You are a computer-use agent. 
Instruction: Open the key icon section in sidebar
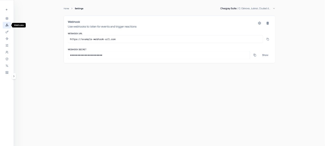click(x=7, y=32)
